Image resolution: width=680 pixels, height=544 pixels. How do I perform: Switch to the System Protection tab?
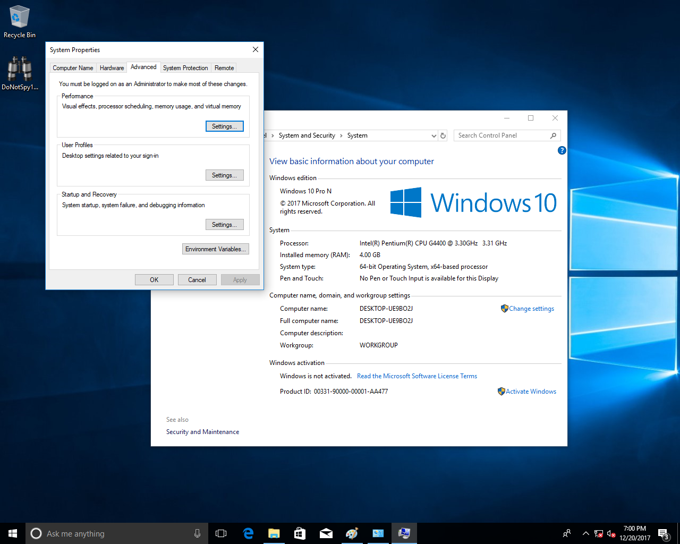[x=185, y=68]
